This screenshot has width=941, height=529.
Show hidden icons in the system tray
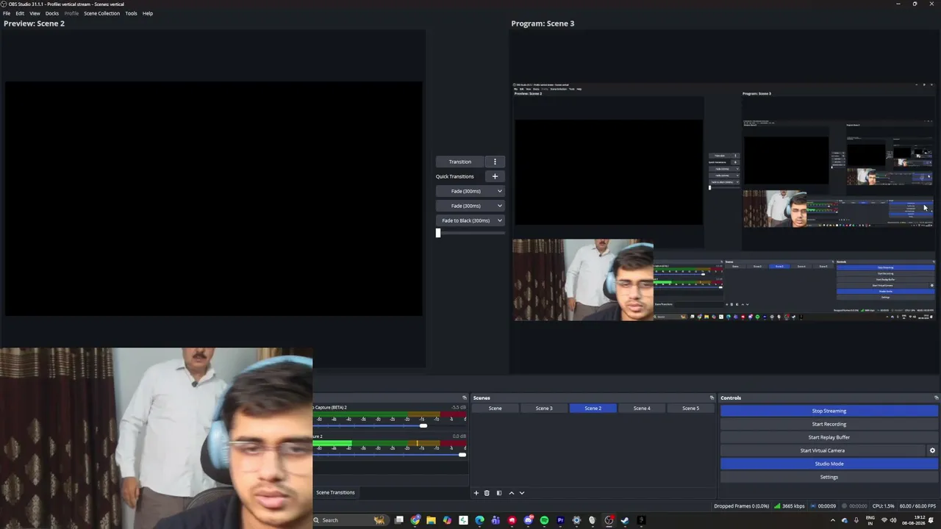[833, 520]
